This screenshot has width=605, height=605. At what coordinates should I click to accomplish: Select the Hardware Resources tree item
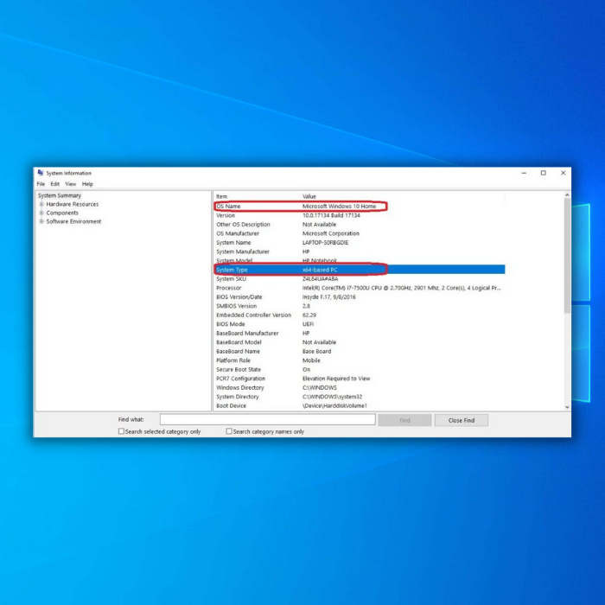(72, 204)
